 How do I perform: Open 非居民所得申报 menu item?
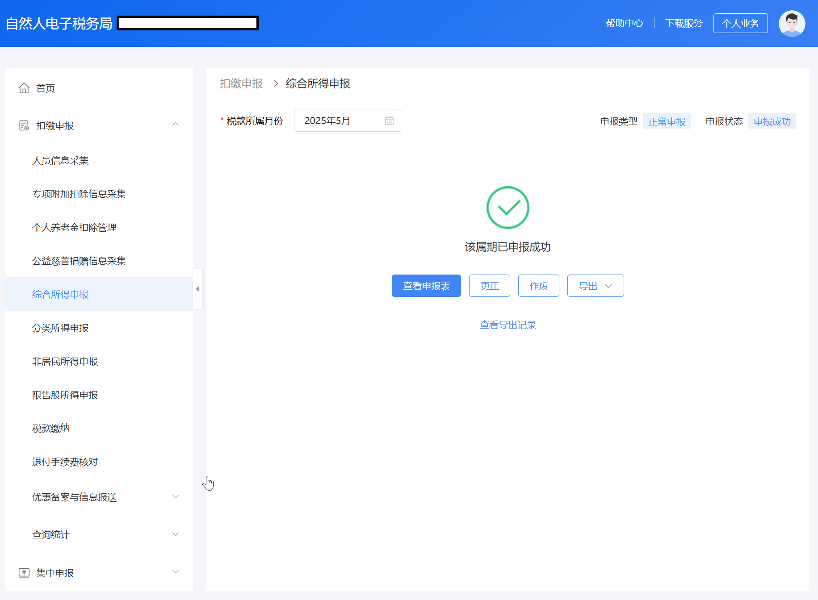pyautogui.click(x=65, y=361)
